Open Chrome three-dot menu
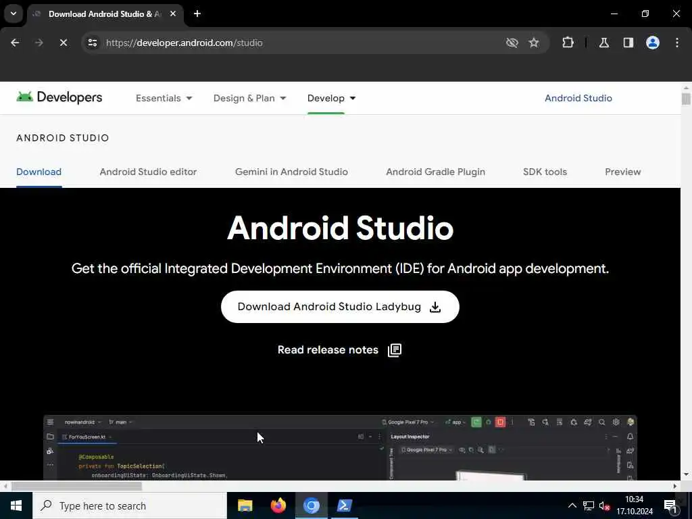The width and height of the screenshot is (692, 519). tap(677, 43)
